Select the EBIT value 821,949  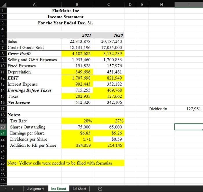(x=109, y=78)
